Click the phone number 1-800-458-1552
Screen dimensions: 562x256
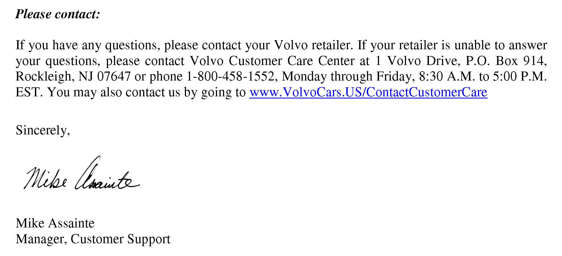click(x=230, y=76)
